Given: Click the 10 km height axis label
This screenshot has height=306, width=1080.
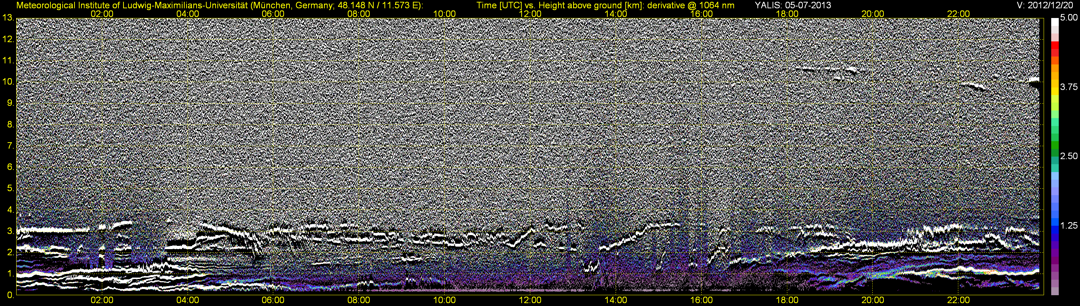Looking at the screenshot, I should pyautogui.click(x=8, y=82).
